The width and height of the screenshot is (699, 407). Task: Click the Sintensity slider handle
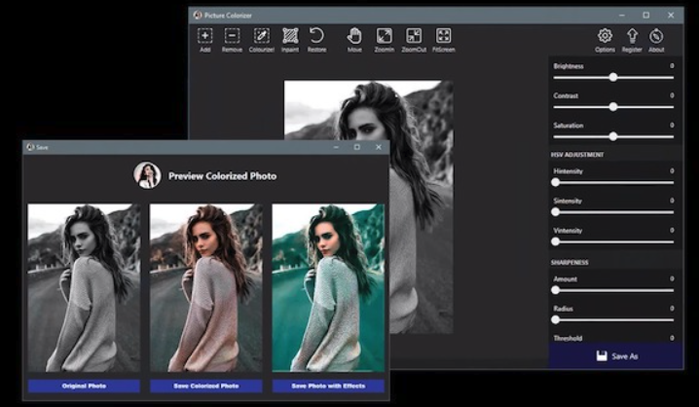click(x=556, y=212)
